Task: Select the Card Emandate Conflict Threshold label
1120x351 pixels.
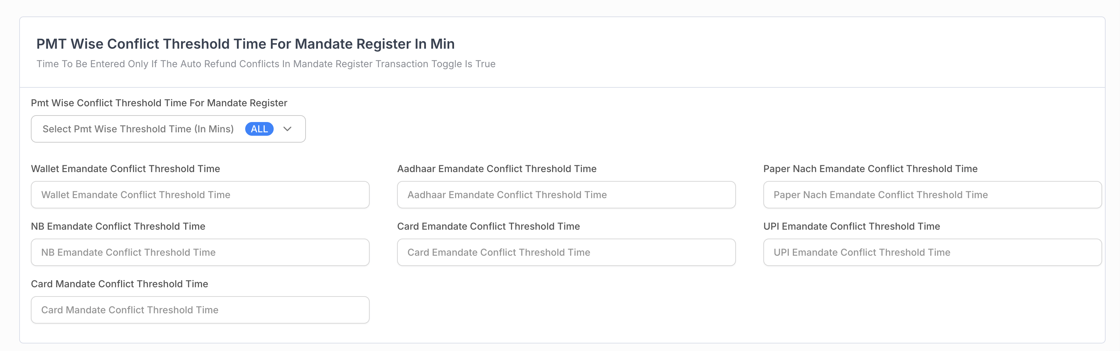Action: click(x=489, y=226)
